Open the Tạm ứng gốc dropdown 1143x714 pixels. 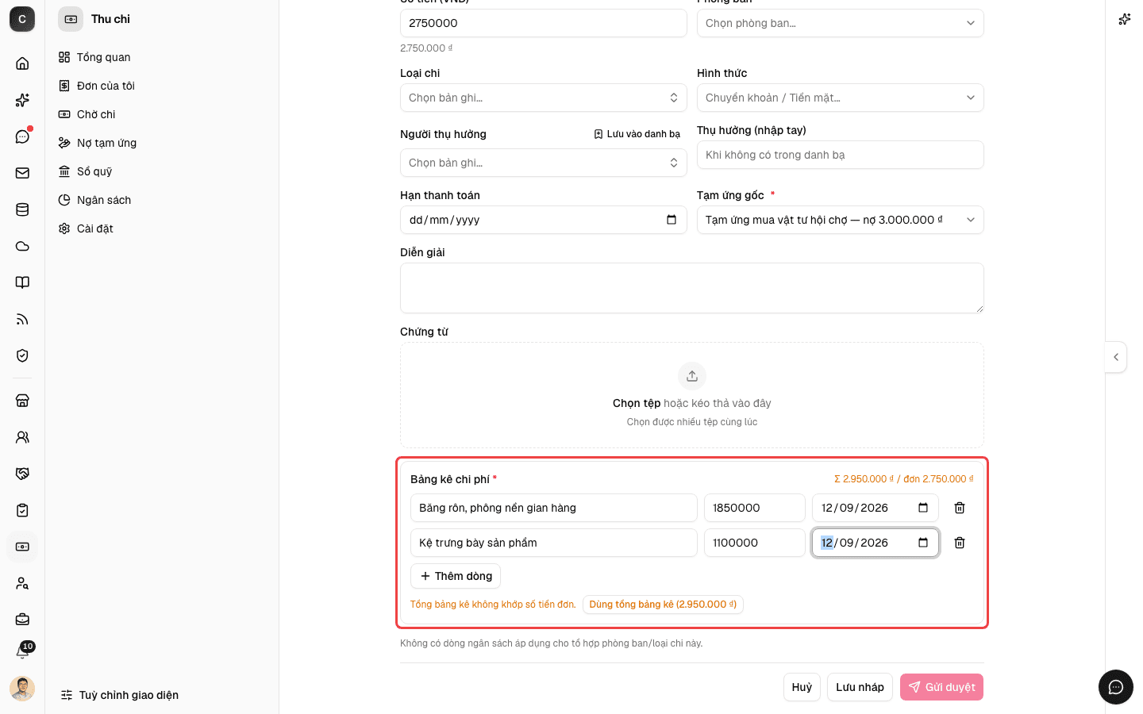point(841,220)
